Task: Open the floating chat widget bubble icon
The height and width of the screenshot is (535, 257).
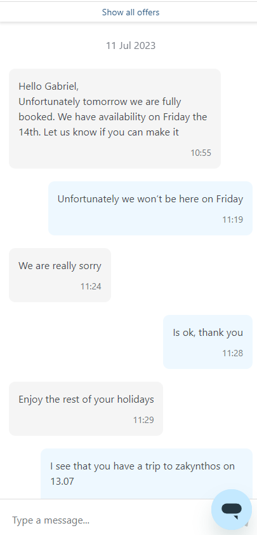Action: [232, 509]
